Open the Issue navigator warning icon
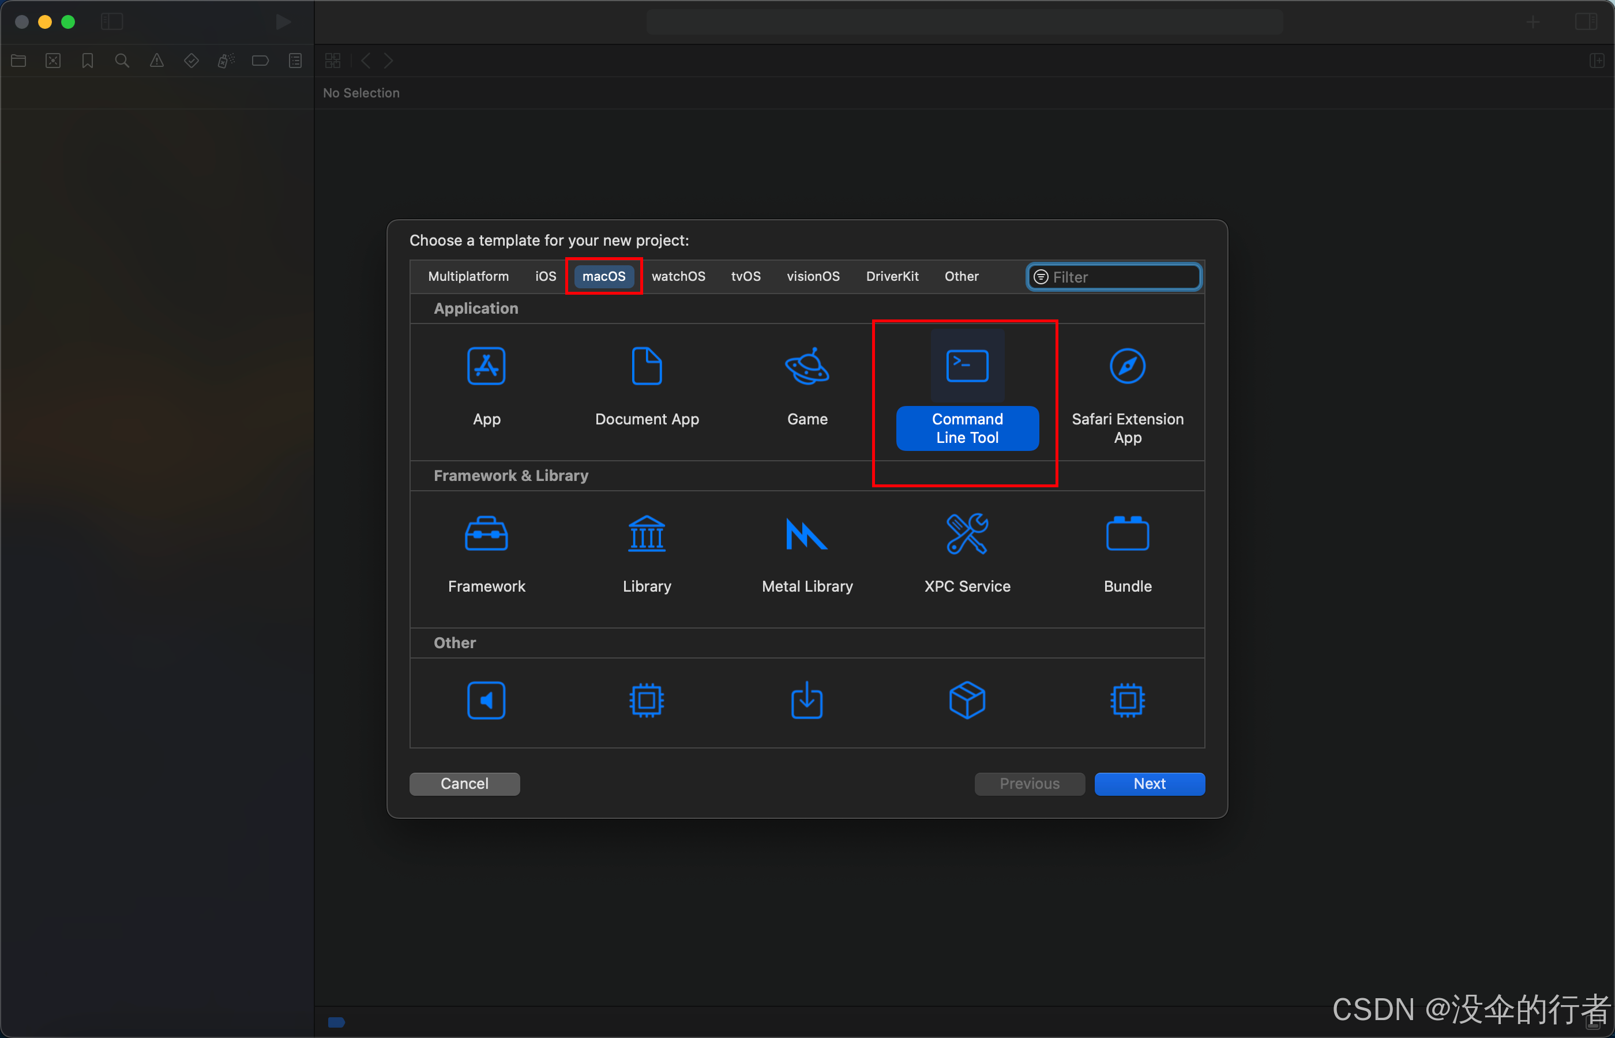Image resolution: width=1615 pixels, height=1038 pixels. point(157,61)
